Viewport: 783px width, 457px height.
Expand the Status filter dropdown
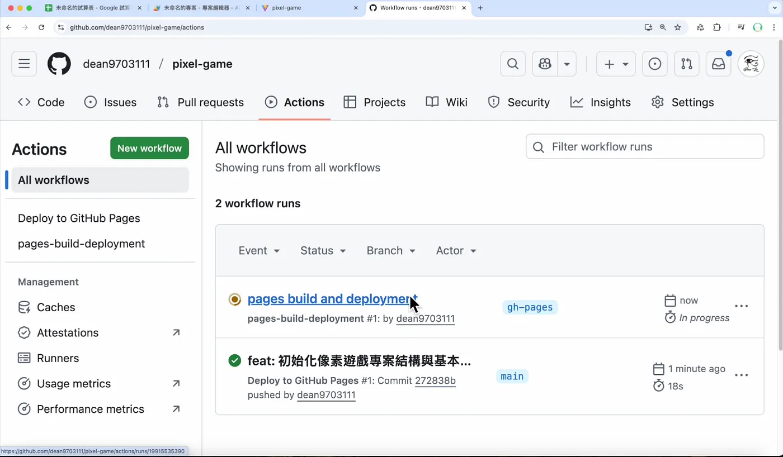click(323, 250)
